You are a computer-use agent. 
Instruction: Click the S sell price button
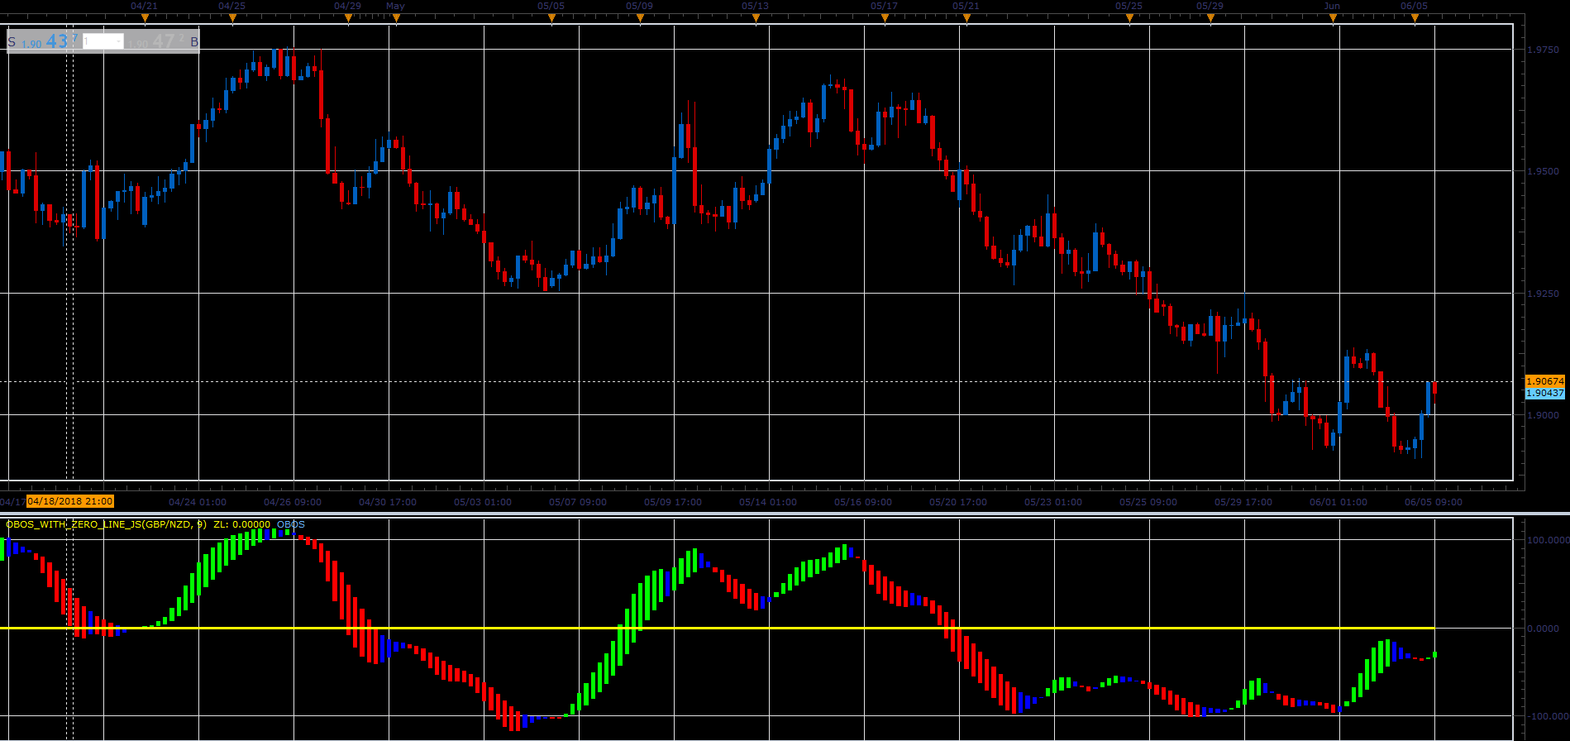tap(44, 41)
